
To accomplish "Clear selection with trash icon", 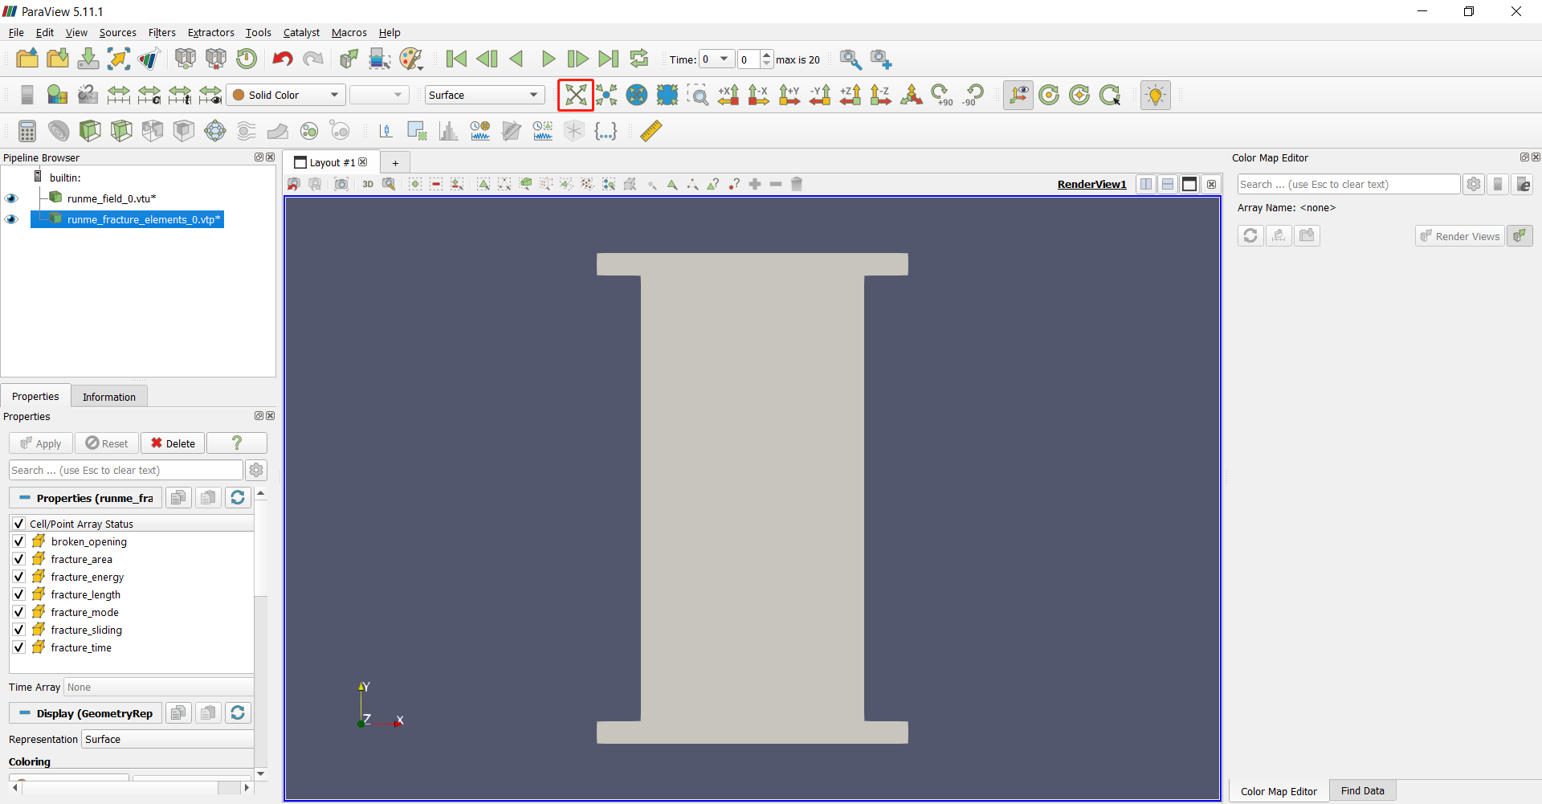I will tap(797, 184).
